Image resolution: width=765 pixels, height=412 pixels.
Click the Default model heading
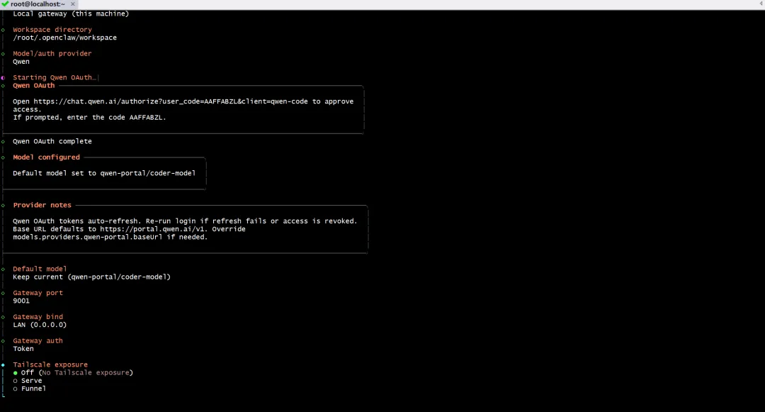pos(40,269)
